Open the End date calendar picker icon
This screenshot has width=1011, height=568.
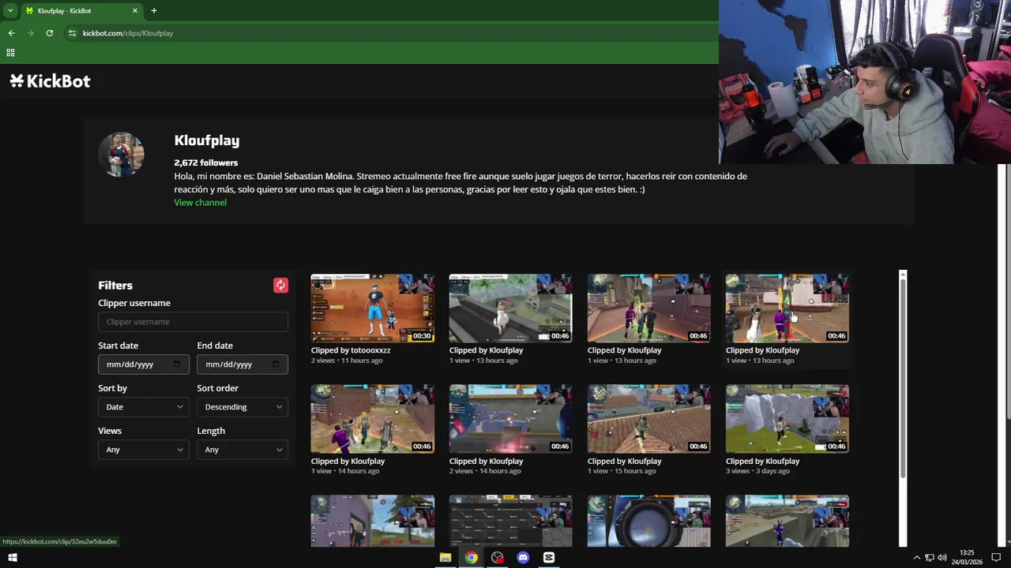click(275, 364)
